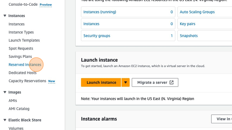Viewport: 232px width, 130px height.
Task: Open the AMI Catalog page
Action: [19, 109]
